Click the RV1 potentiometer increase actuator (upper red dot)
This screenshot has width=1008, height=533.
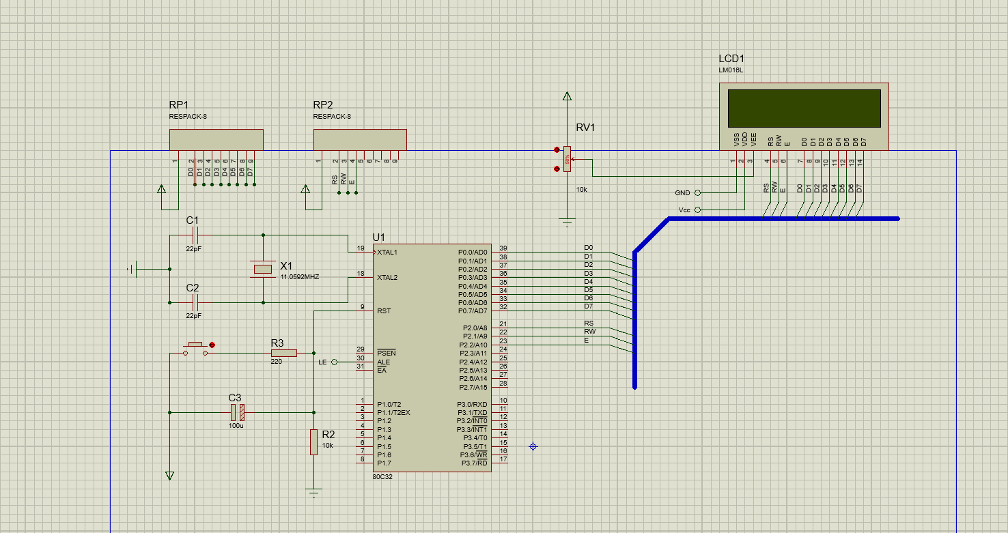557,149
